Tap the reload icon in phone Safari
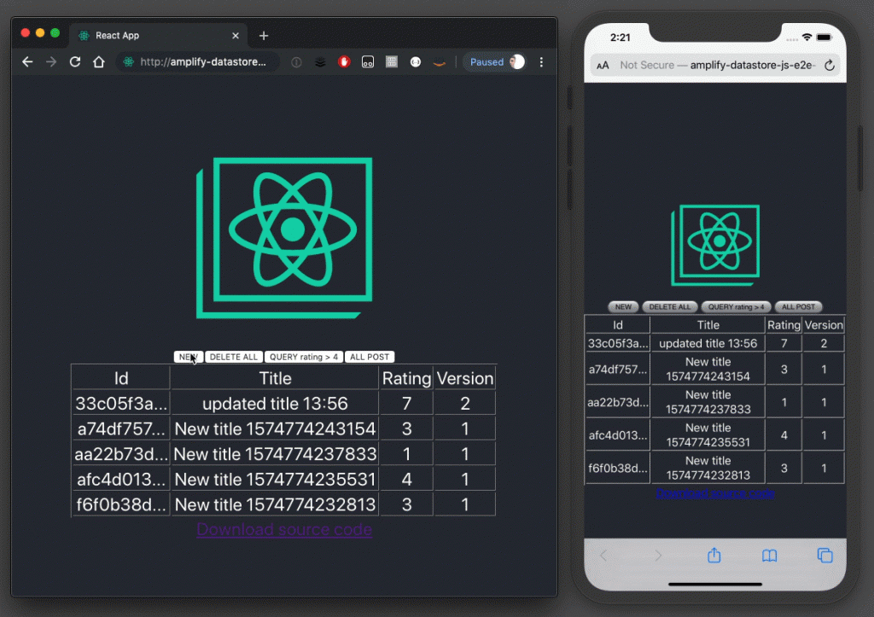 (830, 65)
